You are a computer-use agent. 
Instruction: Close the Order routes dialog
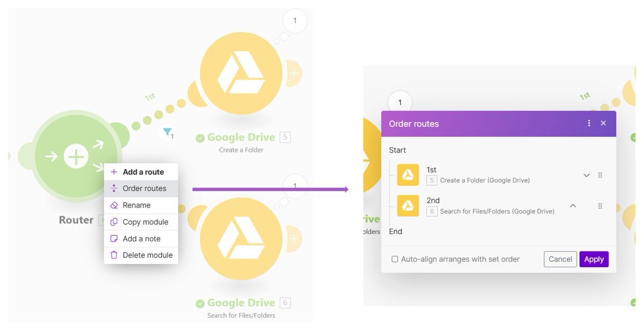603,123
